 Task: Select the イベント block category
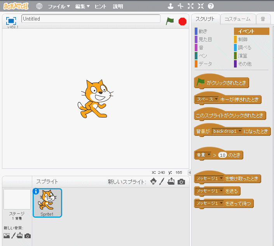tap(251, 31)
